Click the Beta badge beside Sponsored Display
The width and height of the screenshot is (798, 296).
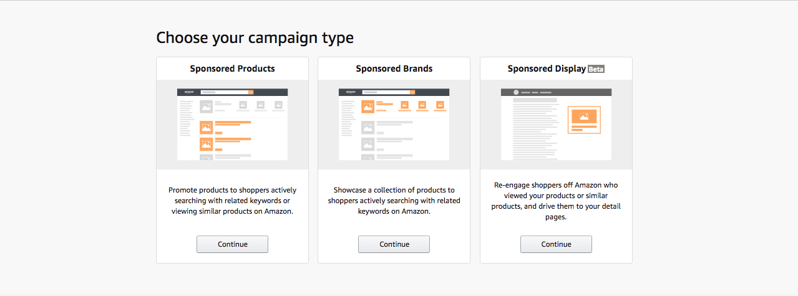click(596, 69)
